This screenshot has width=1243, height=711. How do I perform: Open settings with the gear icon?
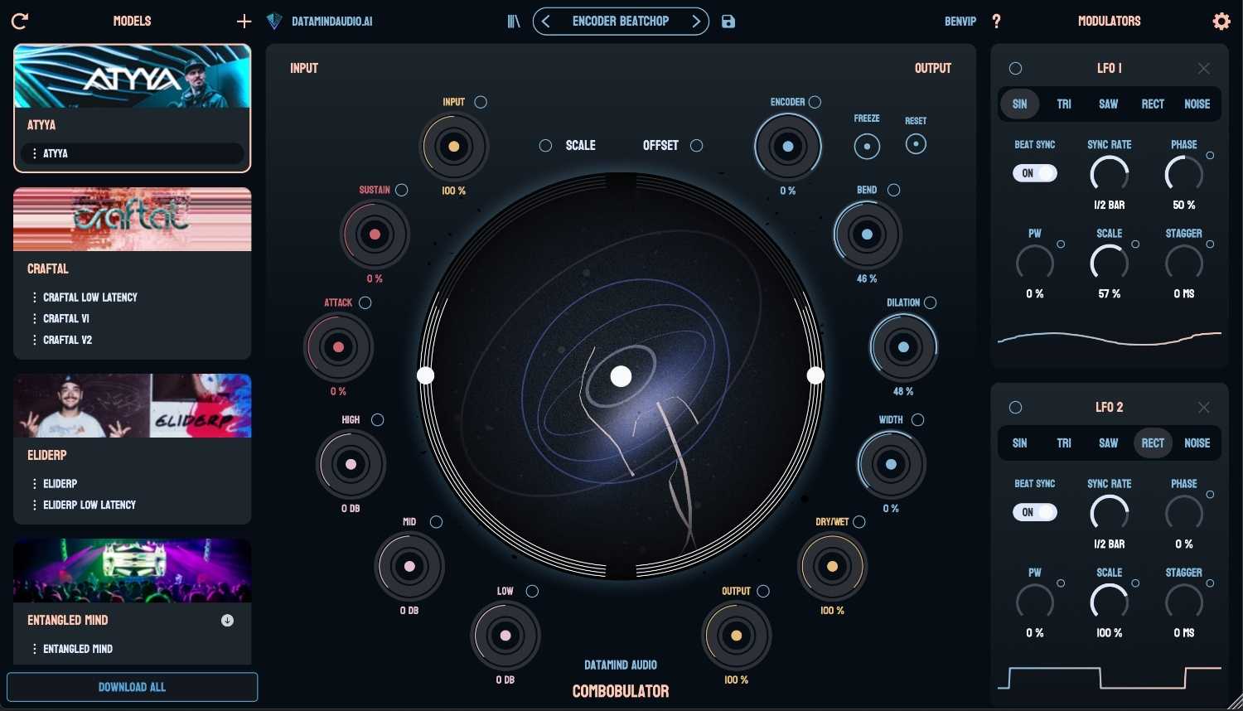(1221, 22)
